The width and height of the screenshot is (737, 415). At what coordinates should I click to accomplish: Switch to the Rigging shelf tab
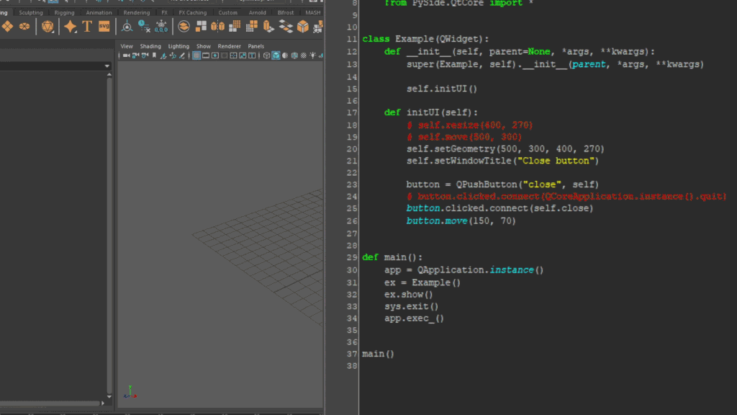click(x=65, y=12)
